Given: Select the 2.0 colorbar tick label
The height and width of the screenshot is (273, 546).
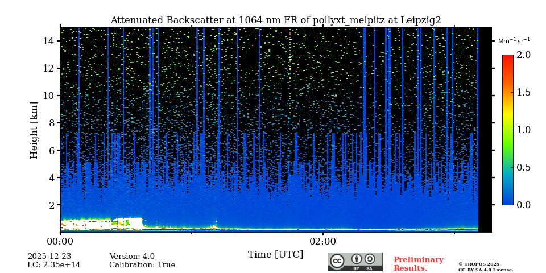Looking at the screenshot, I should 523,55.
